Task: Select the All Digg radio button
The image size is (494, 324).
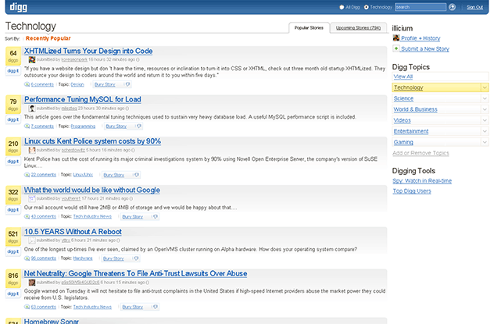Action: (342, 7)
